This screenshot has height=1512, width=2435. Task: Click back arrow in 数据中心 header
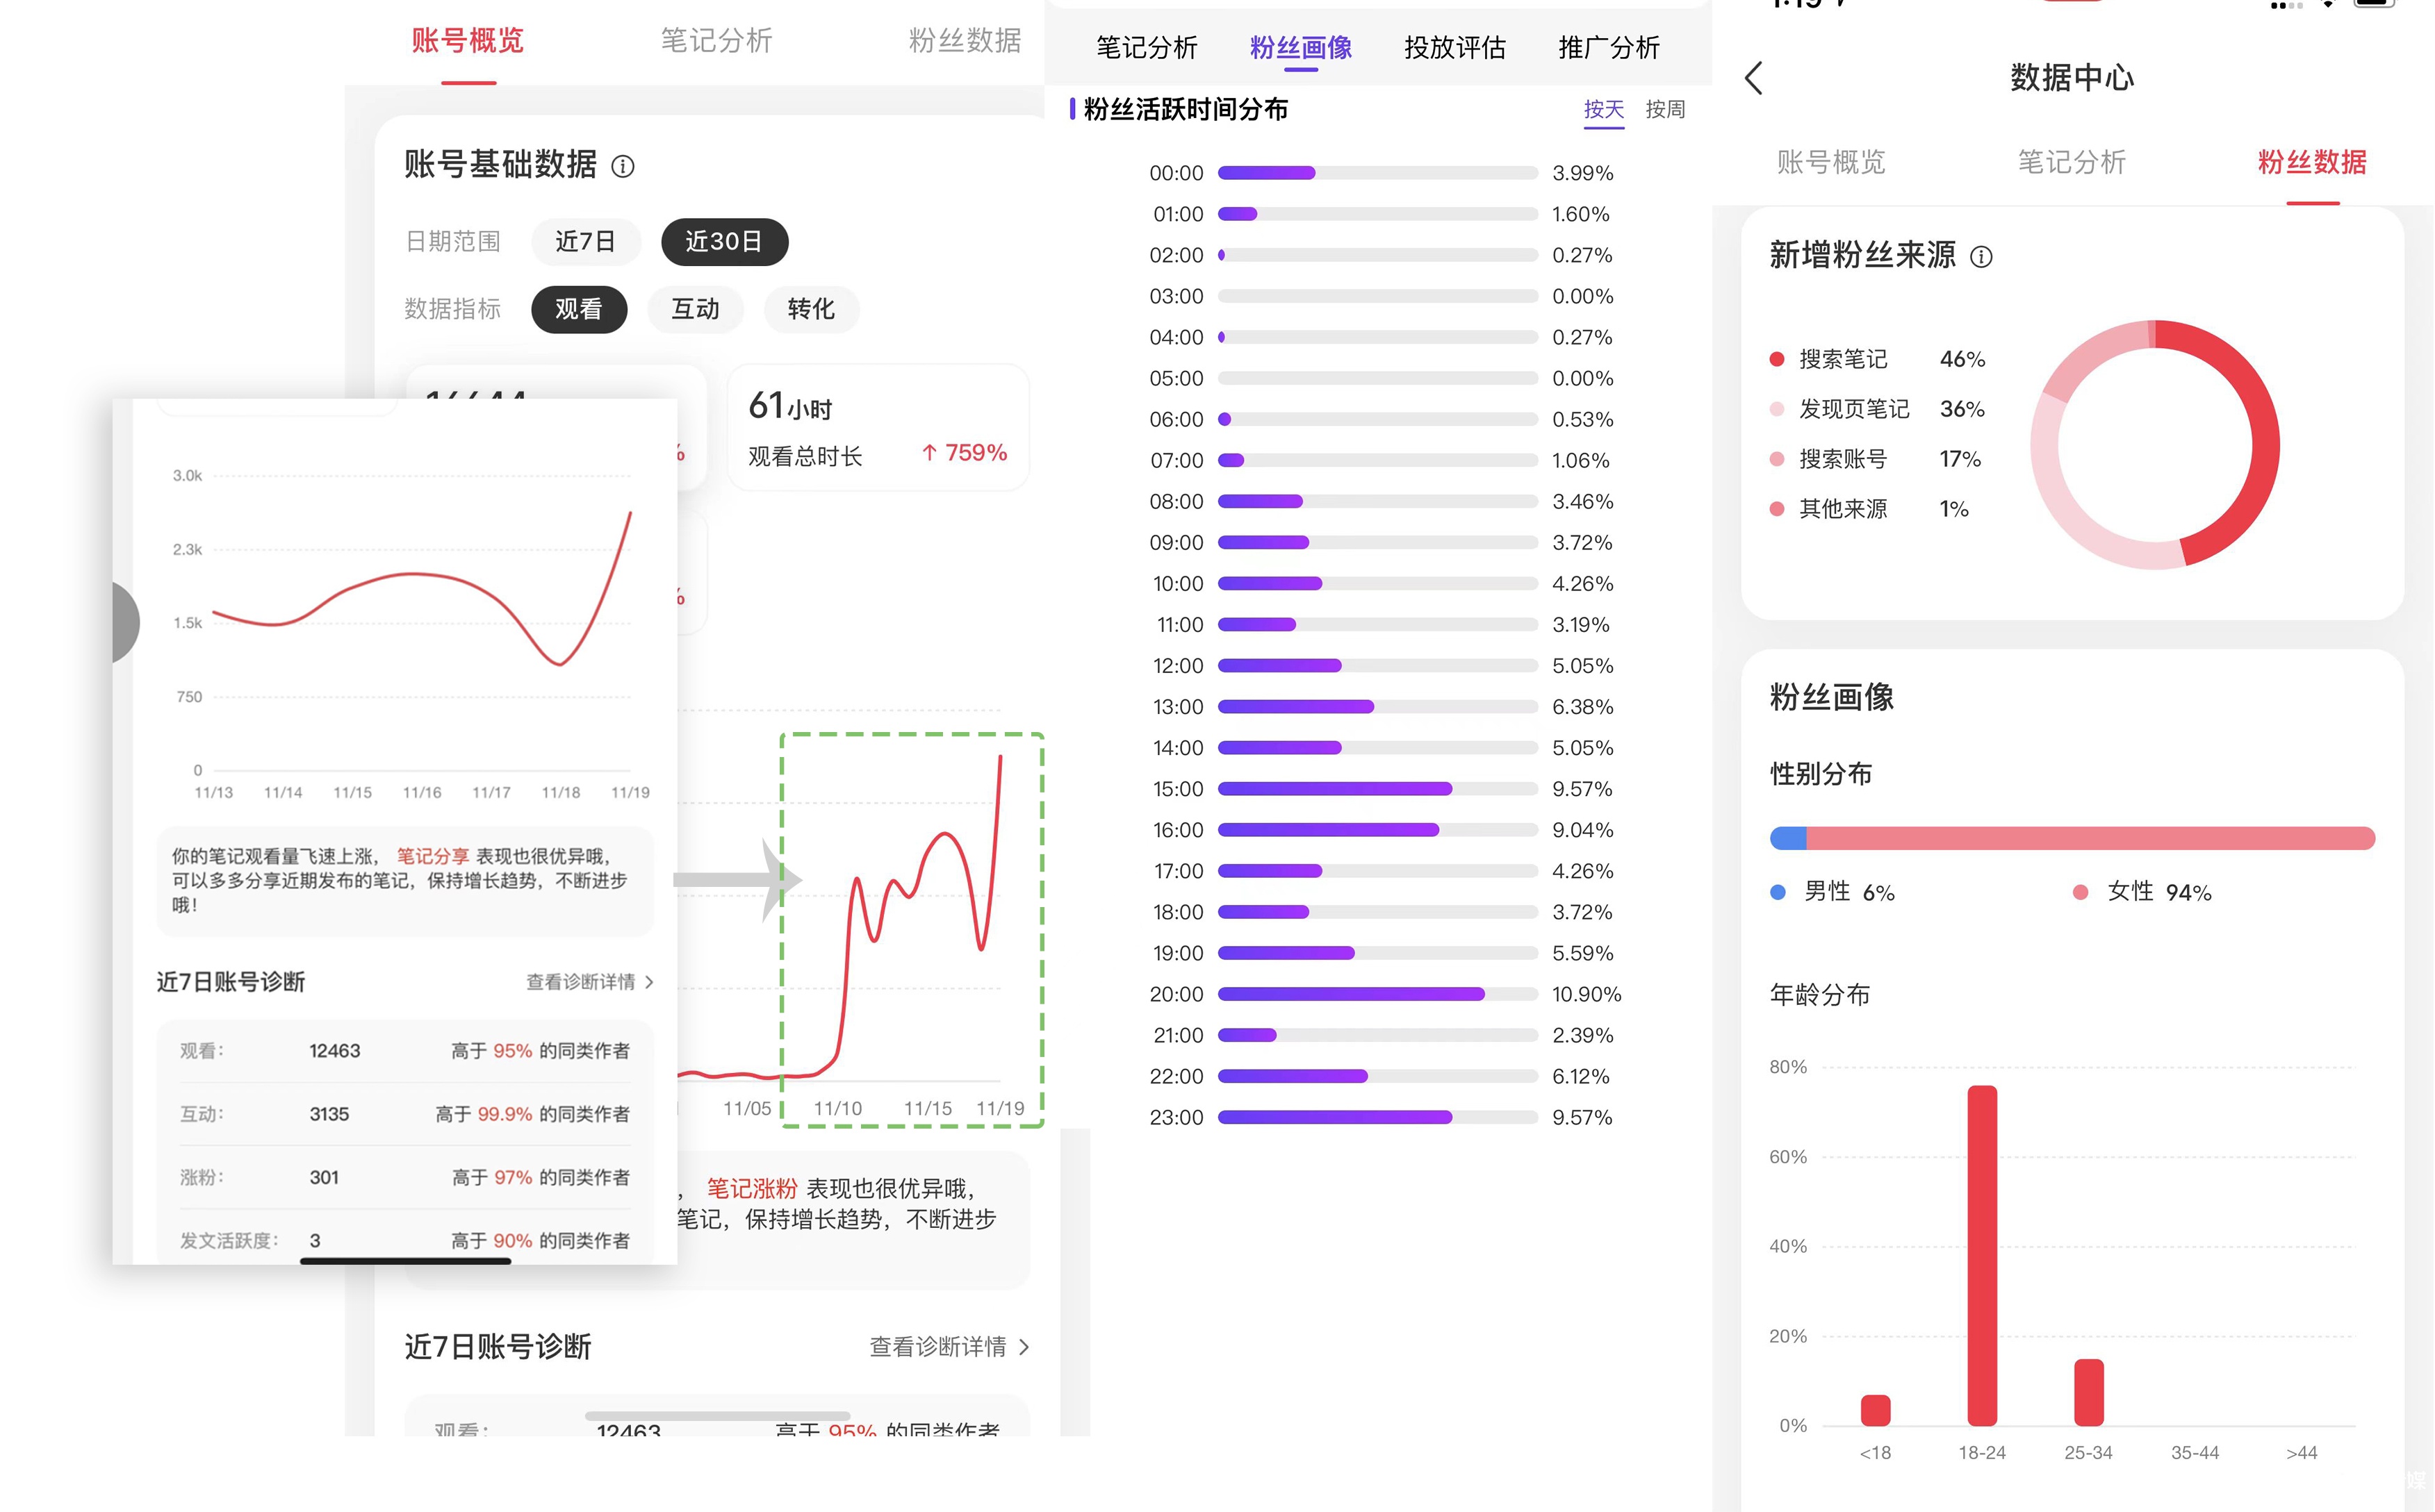pos(1754,78)
